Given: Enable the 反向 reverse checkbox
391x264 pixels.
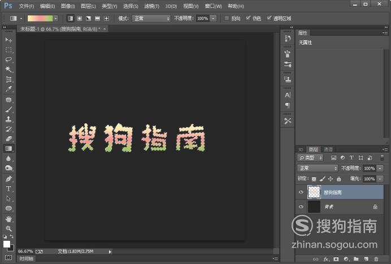Looking at the screenshot, I should (227, 18).
